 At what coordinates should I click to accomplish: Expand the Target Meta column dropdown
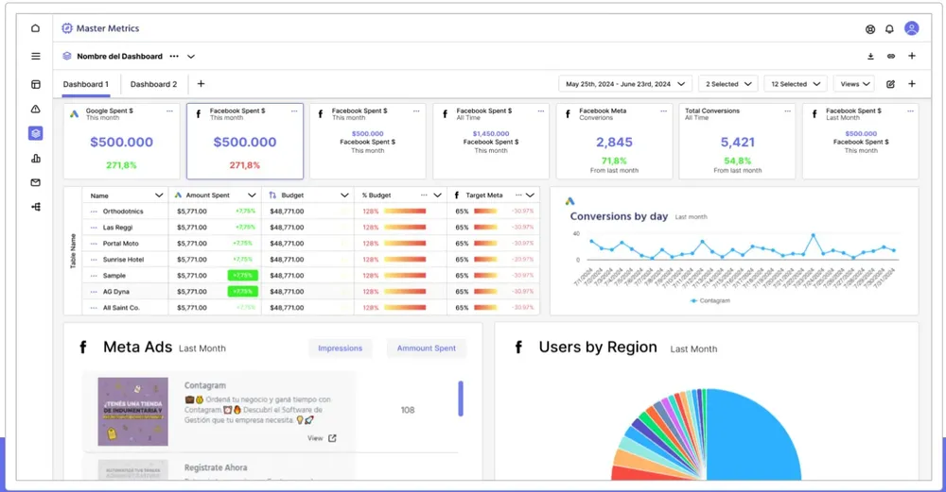(530, 195)
